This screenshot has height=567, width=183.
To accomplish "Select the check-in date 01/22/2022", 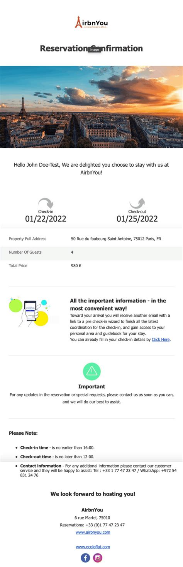I will coord(46,219).
